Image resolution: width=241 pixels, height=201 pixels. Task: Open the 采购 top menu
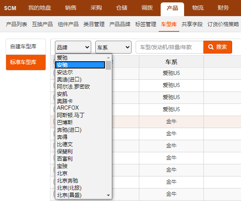click(x=96, y=8)
